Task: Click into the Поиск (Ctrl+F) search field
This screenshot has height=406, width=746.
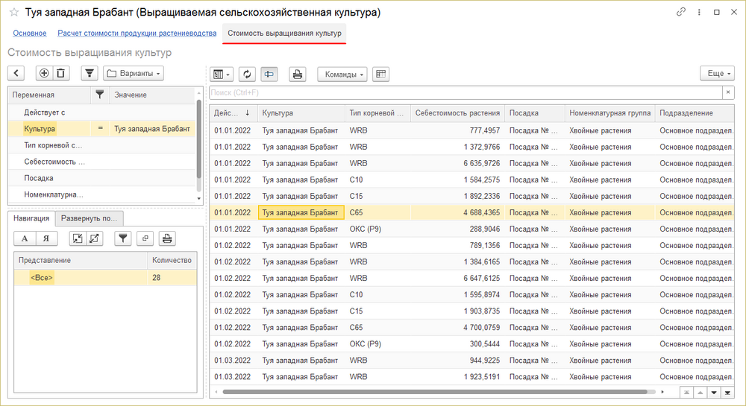Action: coord(464,92)
